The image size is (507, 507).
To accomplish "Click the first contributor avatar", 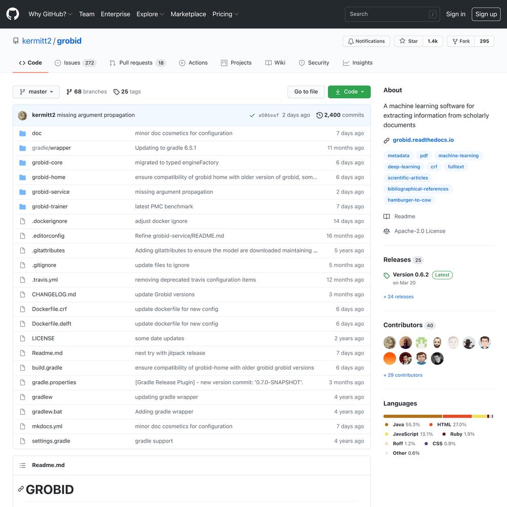I will pos(389,342).
